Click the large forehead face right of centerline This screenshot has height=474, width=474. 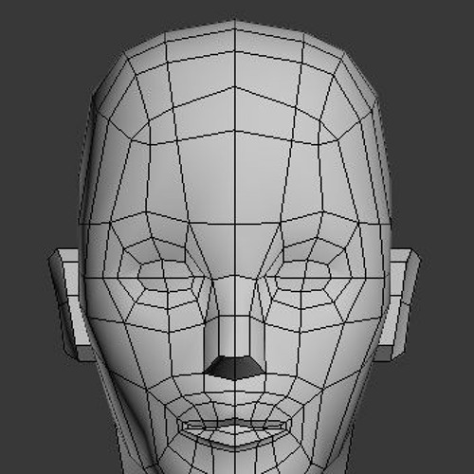tap(263, 178)
